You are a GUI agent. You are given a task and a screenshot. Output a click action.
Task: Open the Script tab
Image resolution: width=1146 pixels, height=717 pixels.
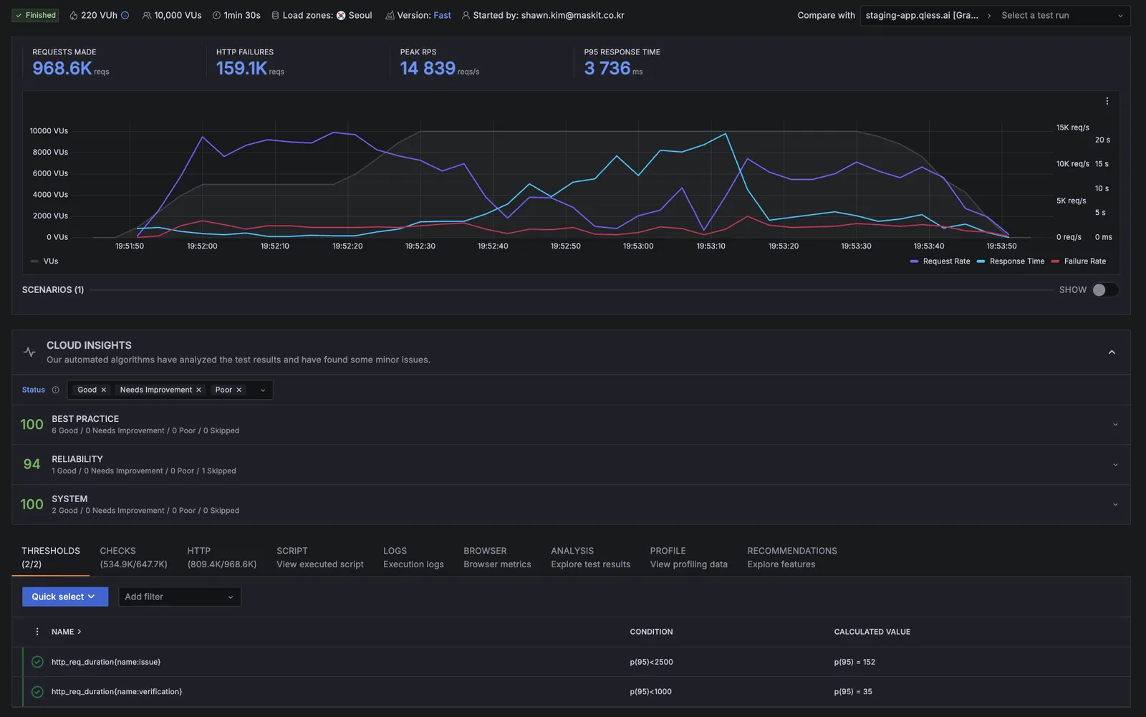pyautogui.click(x=320, y=557)
